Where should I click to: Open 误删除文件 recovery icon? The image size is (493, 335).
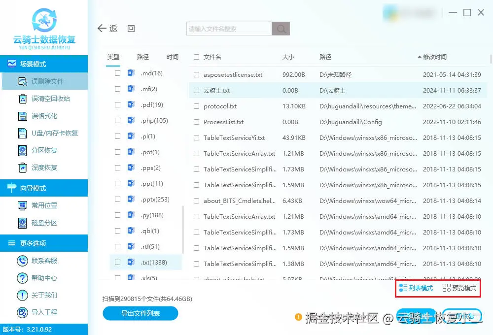click(22, 81)
